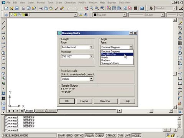Toggle POLAR tracking in status bar

pos(89,135)
